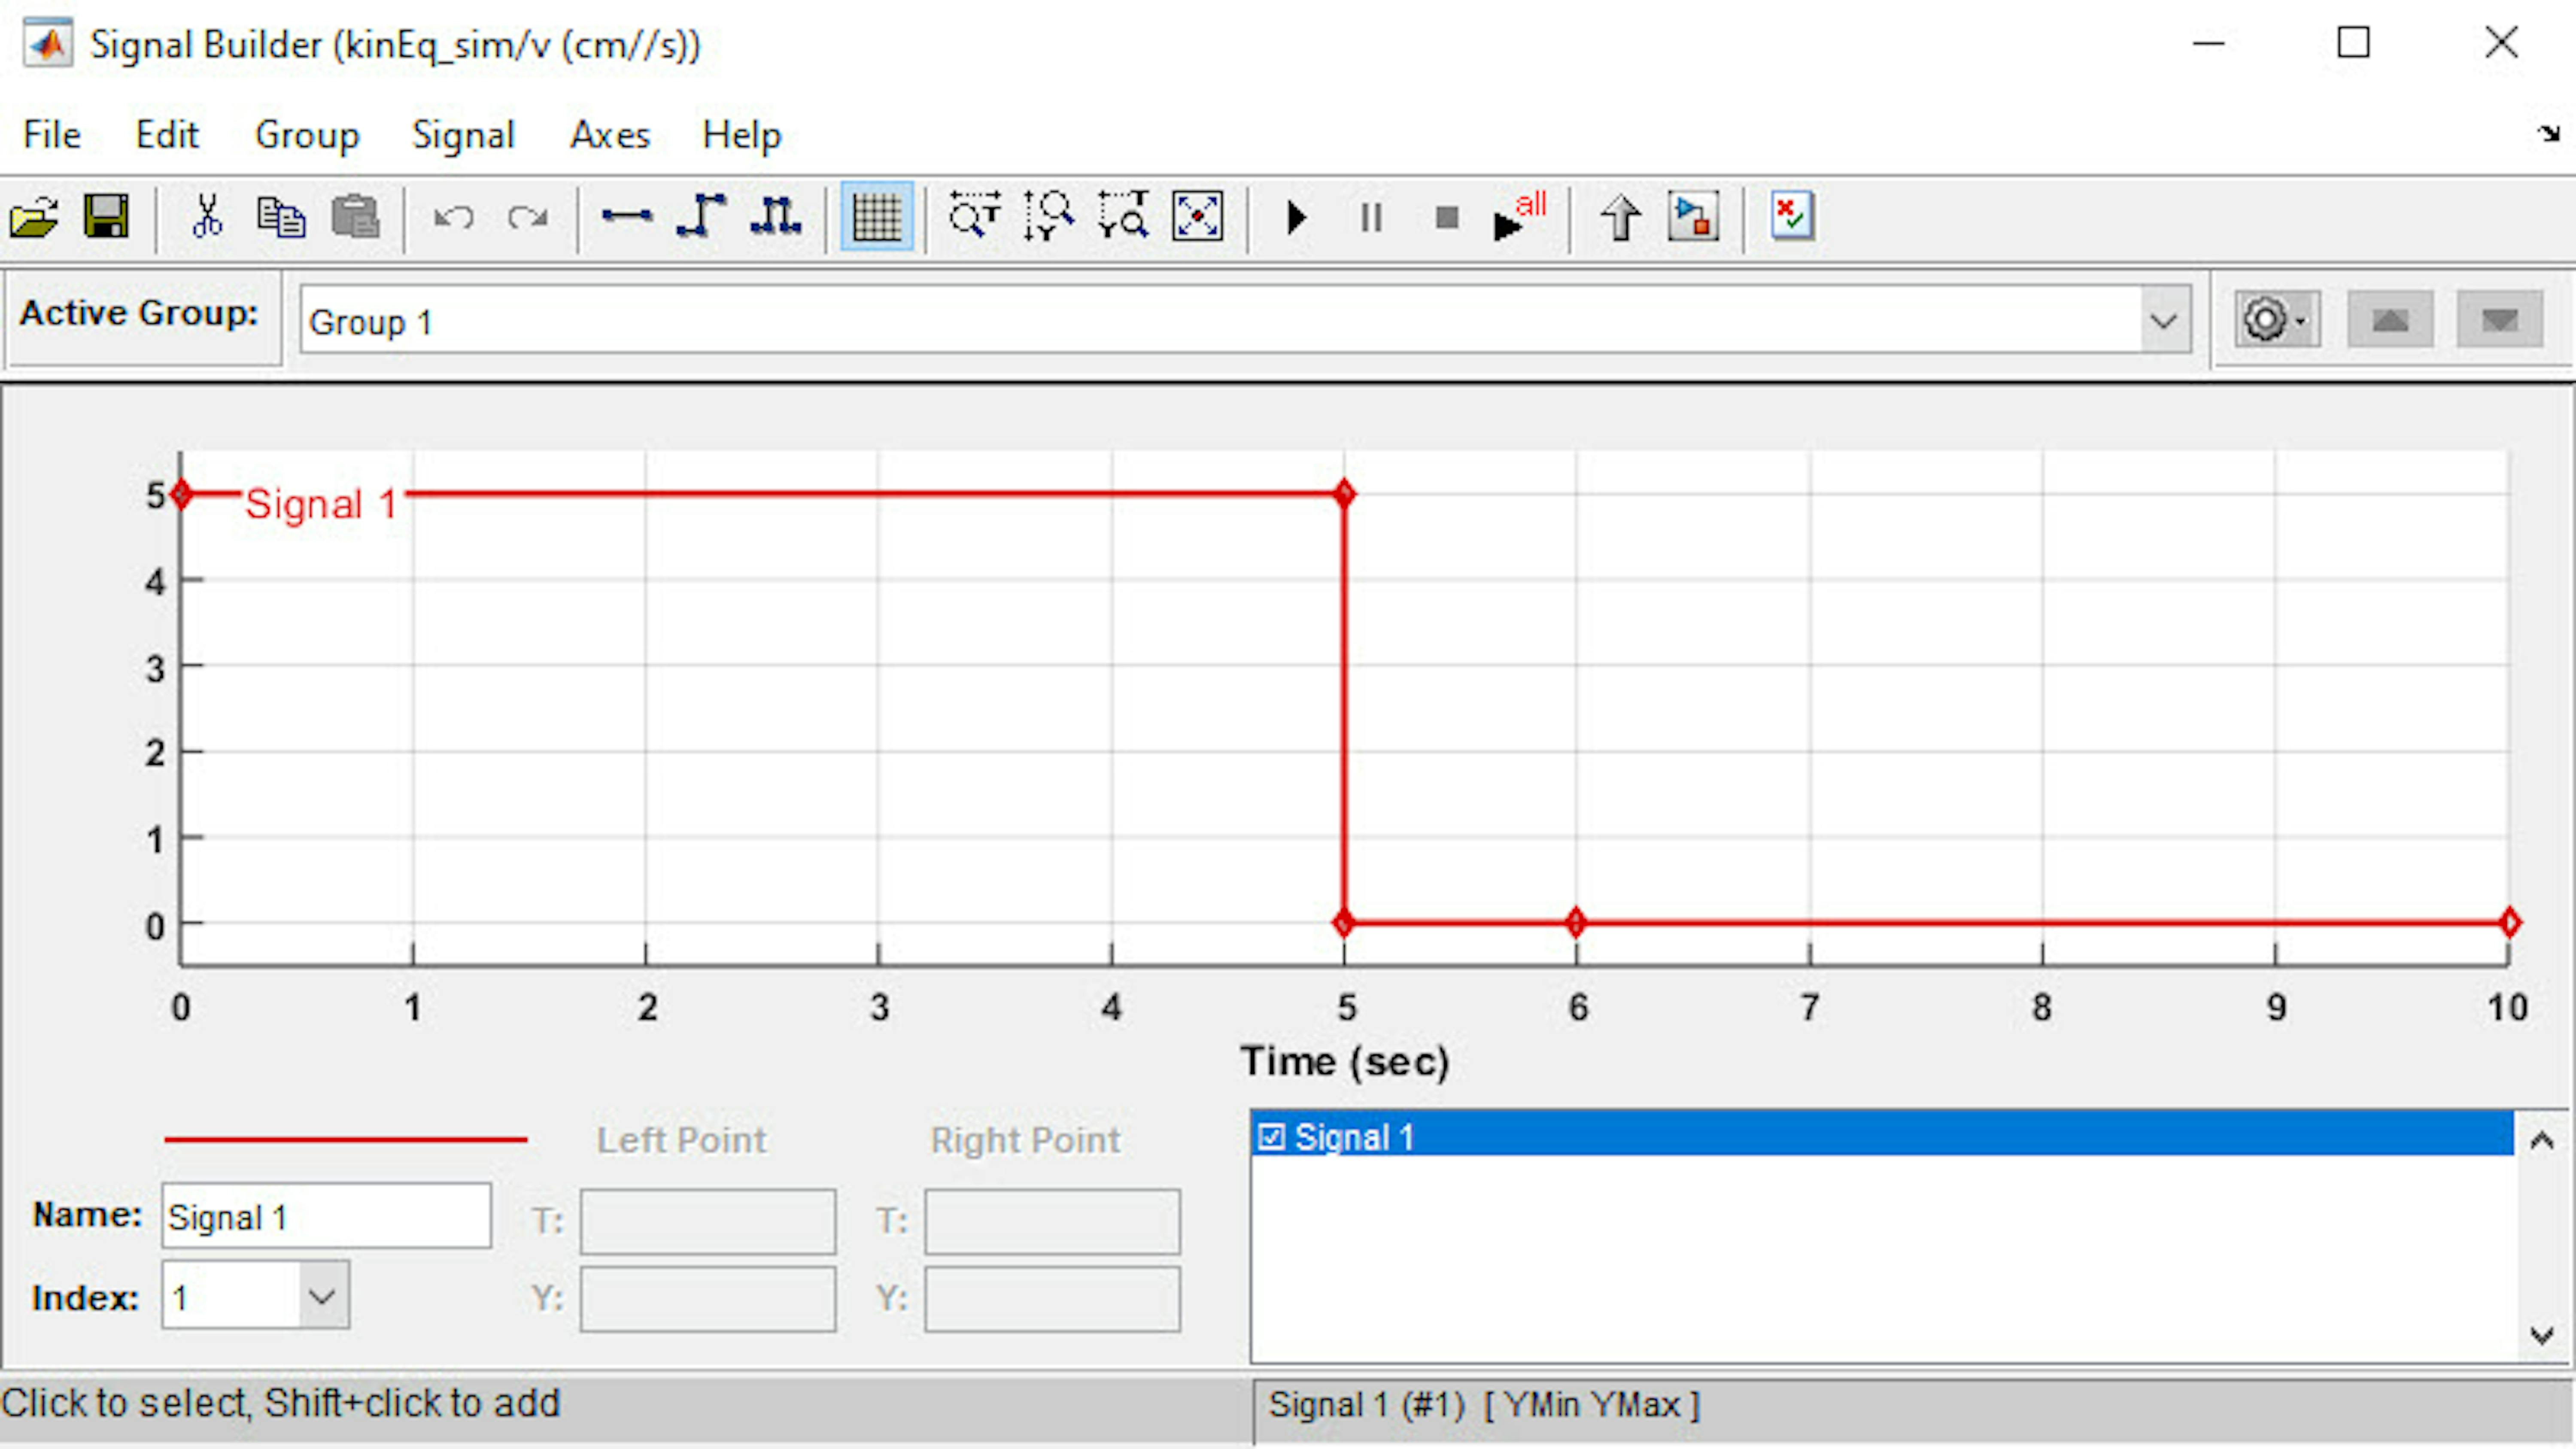Open the File menu
Image resolution: width=2576 pixels, height=1449 pixels.
pyautogui.click(x=52, y=134)
